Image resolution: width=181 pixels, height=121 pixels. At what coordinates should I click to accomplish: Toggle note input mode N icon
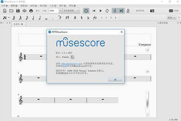[x=5, y=18]
